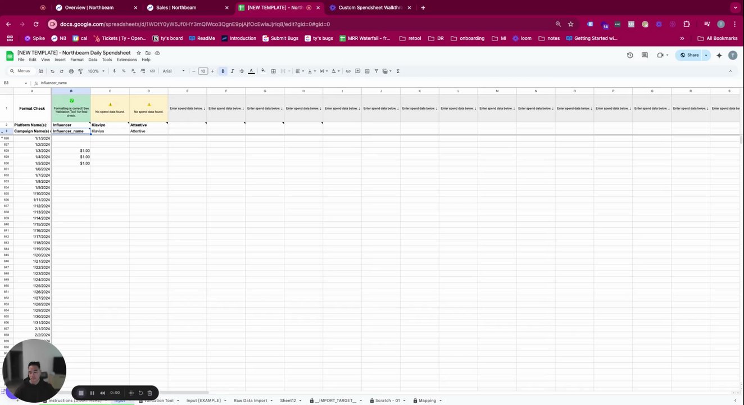
Task: Select cell containing Klaviyo platform name
Action: 110,125
